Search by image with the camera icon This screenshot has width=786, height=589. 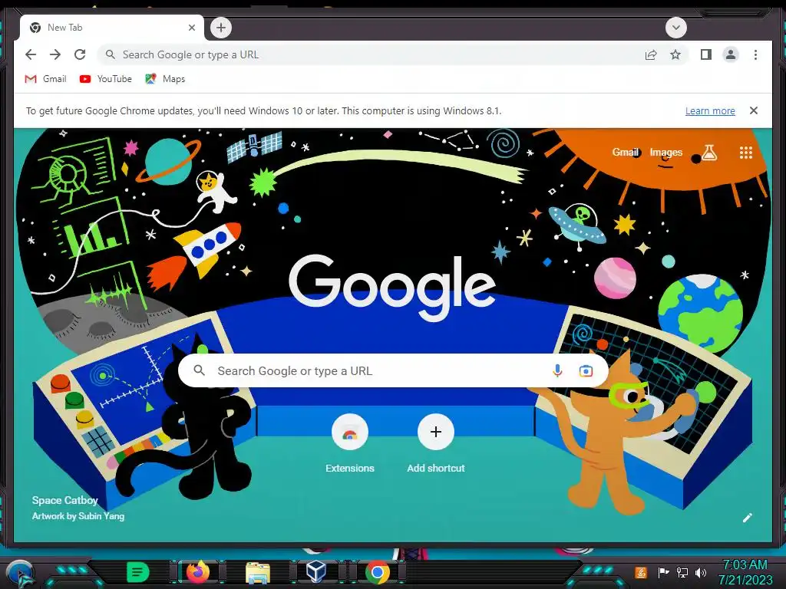pos(586,370)
